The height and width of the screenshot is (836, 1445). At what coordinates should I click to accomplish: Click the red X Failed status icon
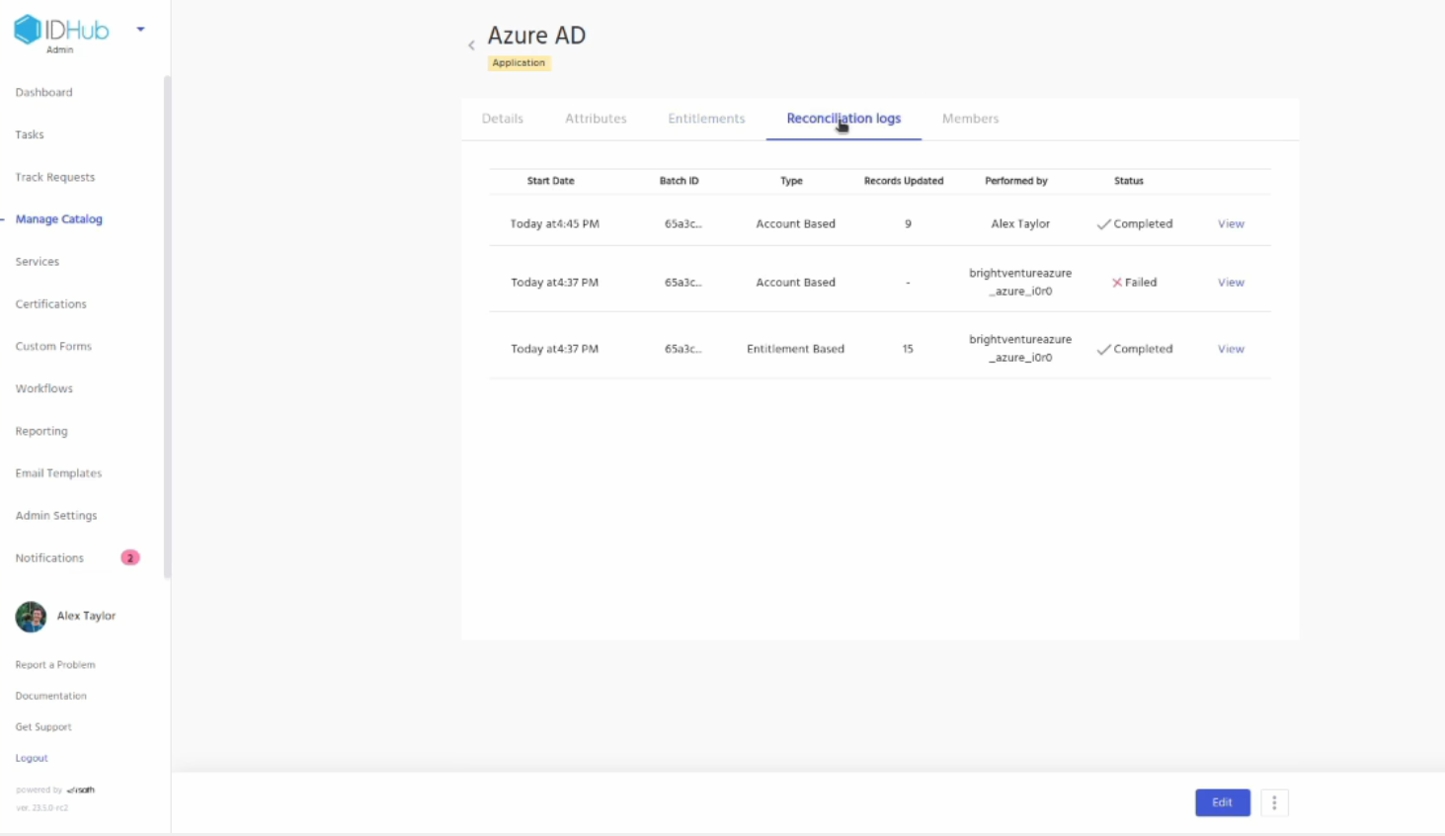[1117, 283]
